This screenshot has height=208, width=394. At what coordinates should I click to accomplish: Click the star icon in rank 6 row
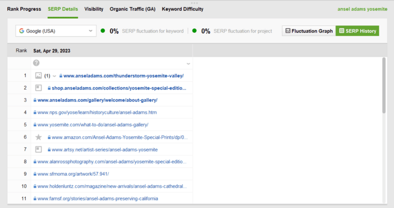(38, 137)
